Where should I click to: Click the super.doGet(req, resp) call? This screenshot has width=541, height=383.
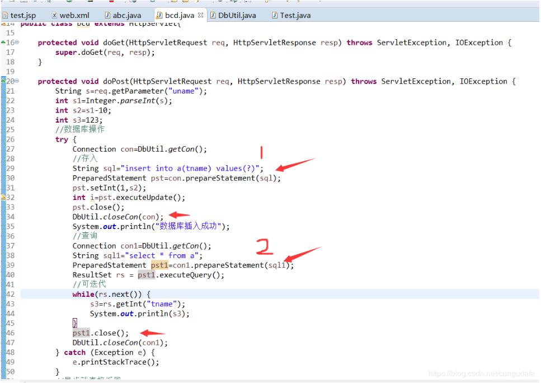click(105, 52)
